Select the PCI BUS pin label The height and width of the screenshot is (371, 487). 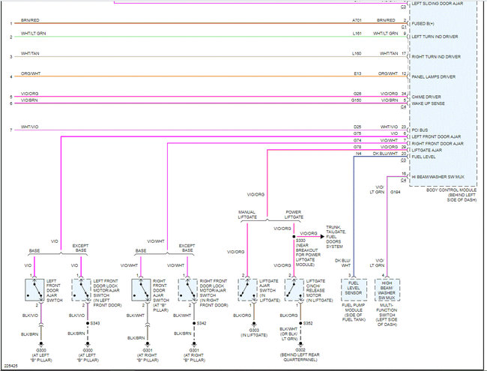tap(420, 130)
